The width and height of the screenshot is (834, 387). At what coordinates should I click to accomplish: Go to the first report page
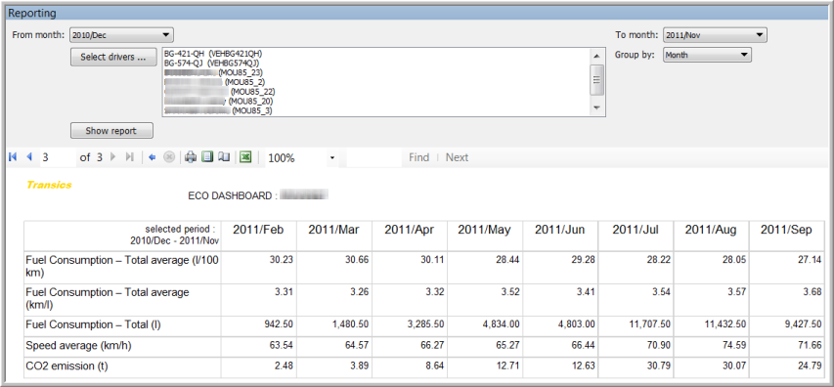point(13,157)
